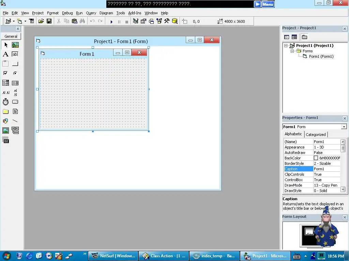Open the Diagram menu

point(106,13)
